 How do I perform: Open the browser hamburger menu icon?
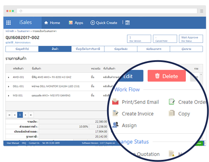coord(202,11)
